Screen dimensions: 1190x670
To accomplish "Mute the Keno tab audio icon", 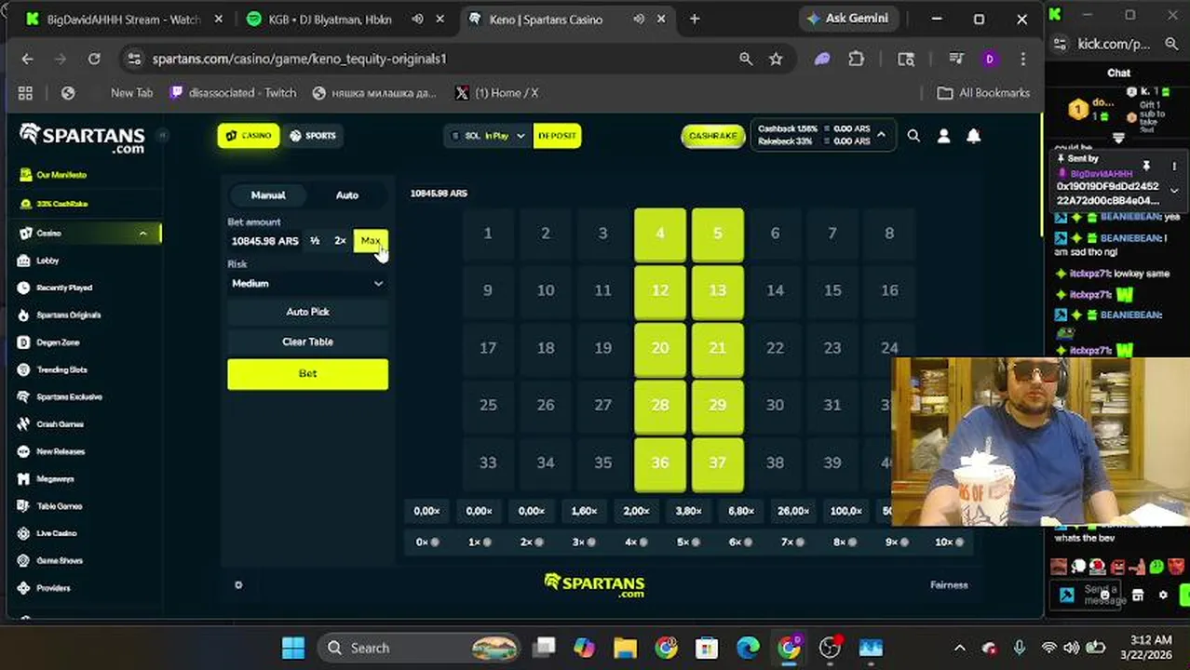I will coord(640,19).
